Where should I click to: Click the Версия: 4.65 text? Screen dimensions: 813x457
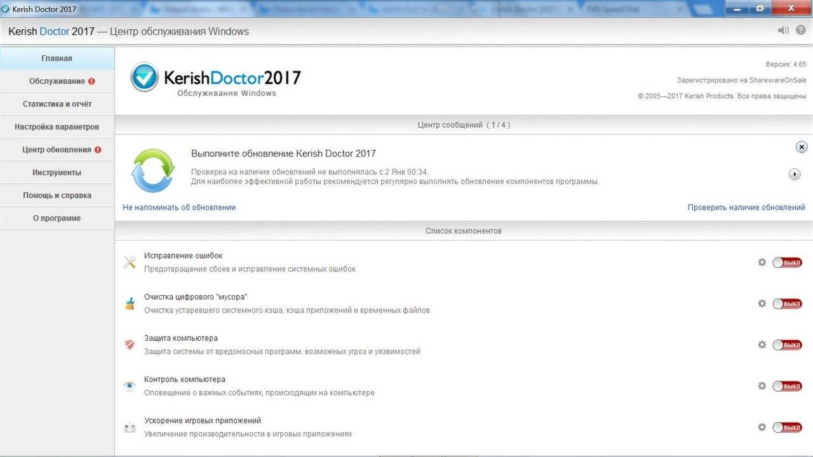[786, 64]
